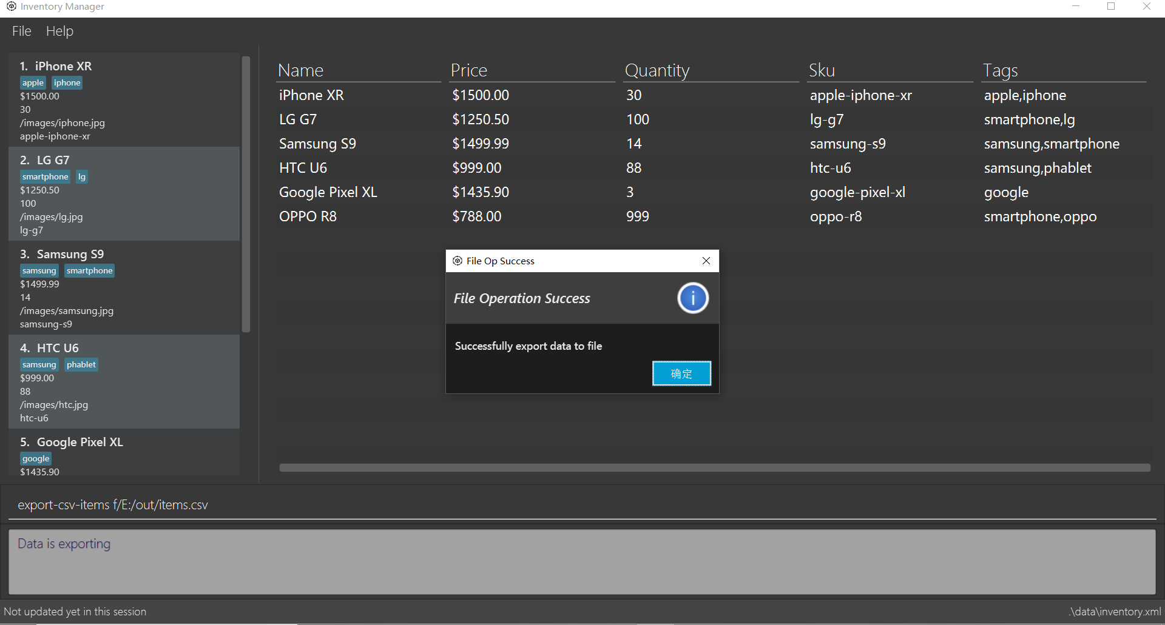The image size is (1165, 625).
Task: Open the File menu
Action: coord(21,31)
